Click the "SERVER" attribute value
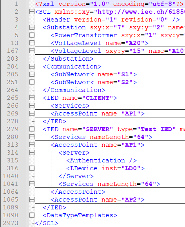The image size is (185, 227). click(x=98, y=129)
